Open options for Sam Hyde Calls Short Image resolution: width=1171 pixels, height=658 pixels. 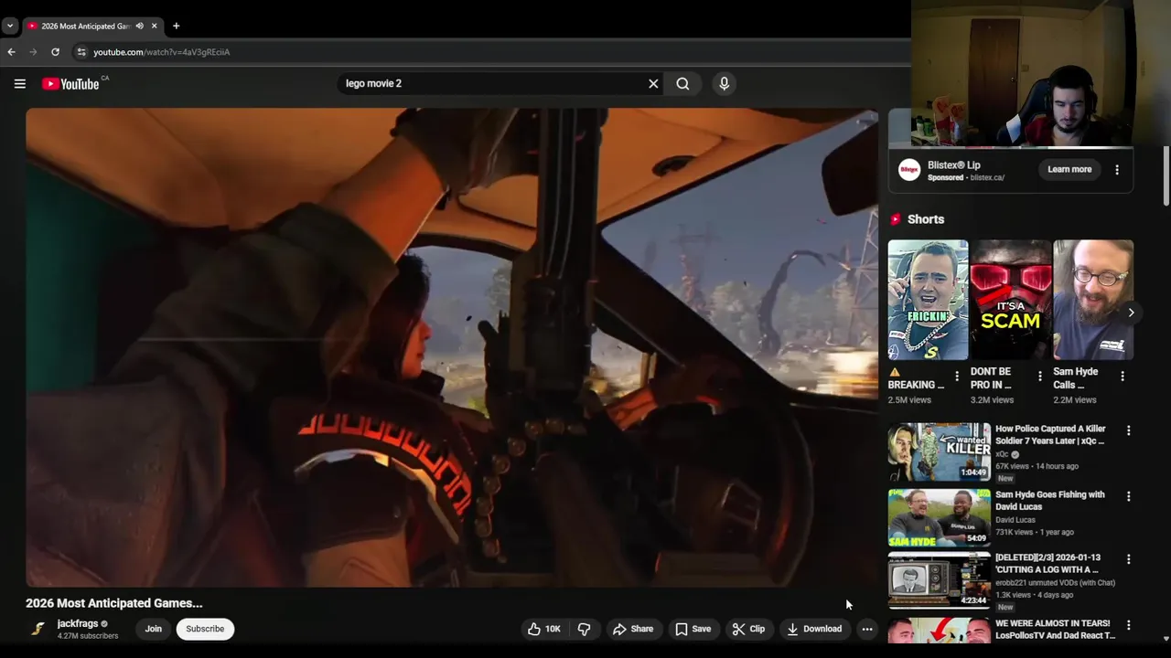[x=1123, y=376]
